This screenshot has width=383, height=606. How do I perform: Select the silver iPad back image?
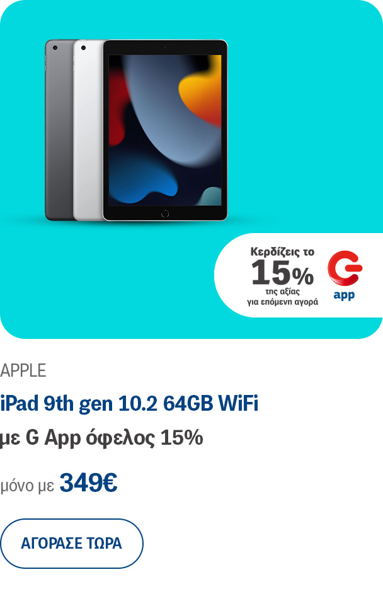[x=88, y=130]
